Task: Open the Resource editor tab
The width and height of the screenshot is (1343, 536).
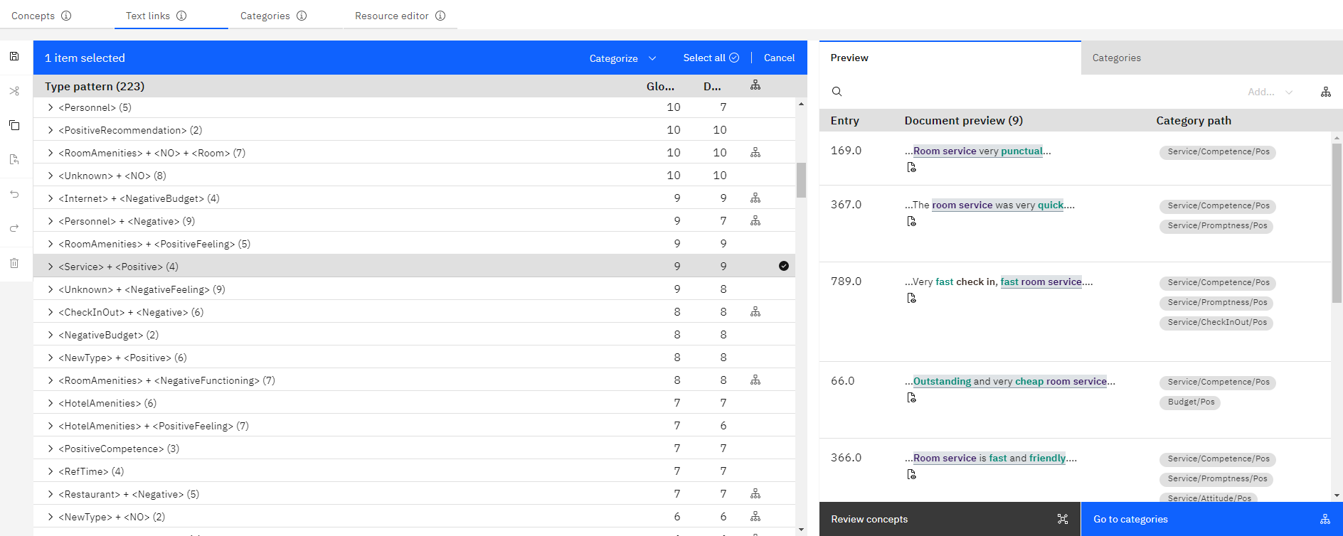Action: [400, 16]
